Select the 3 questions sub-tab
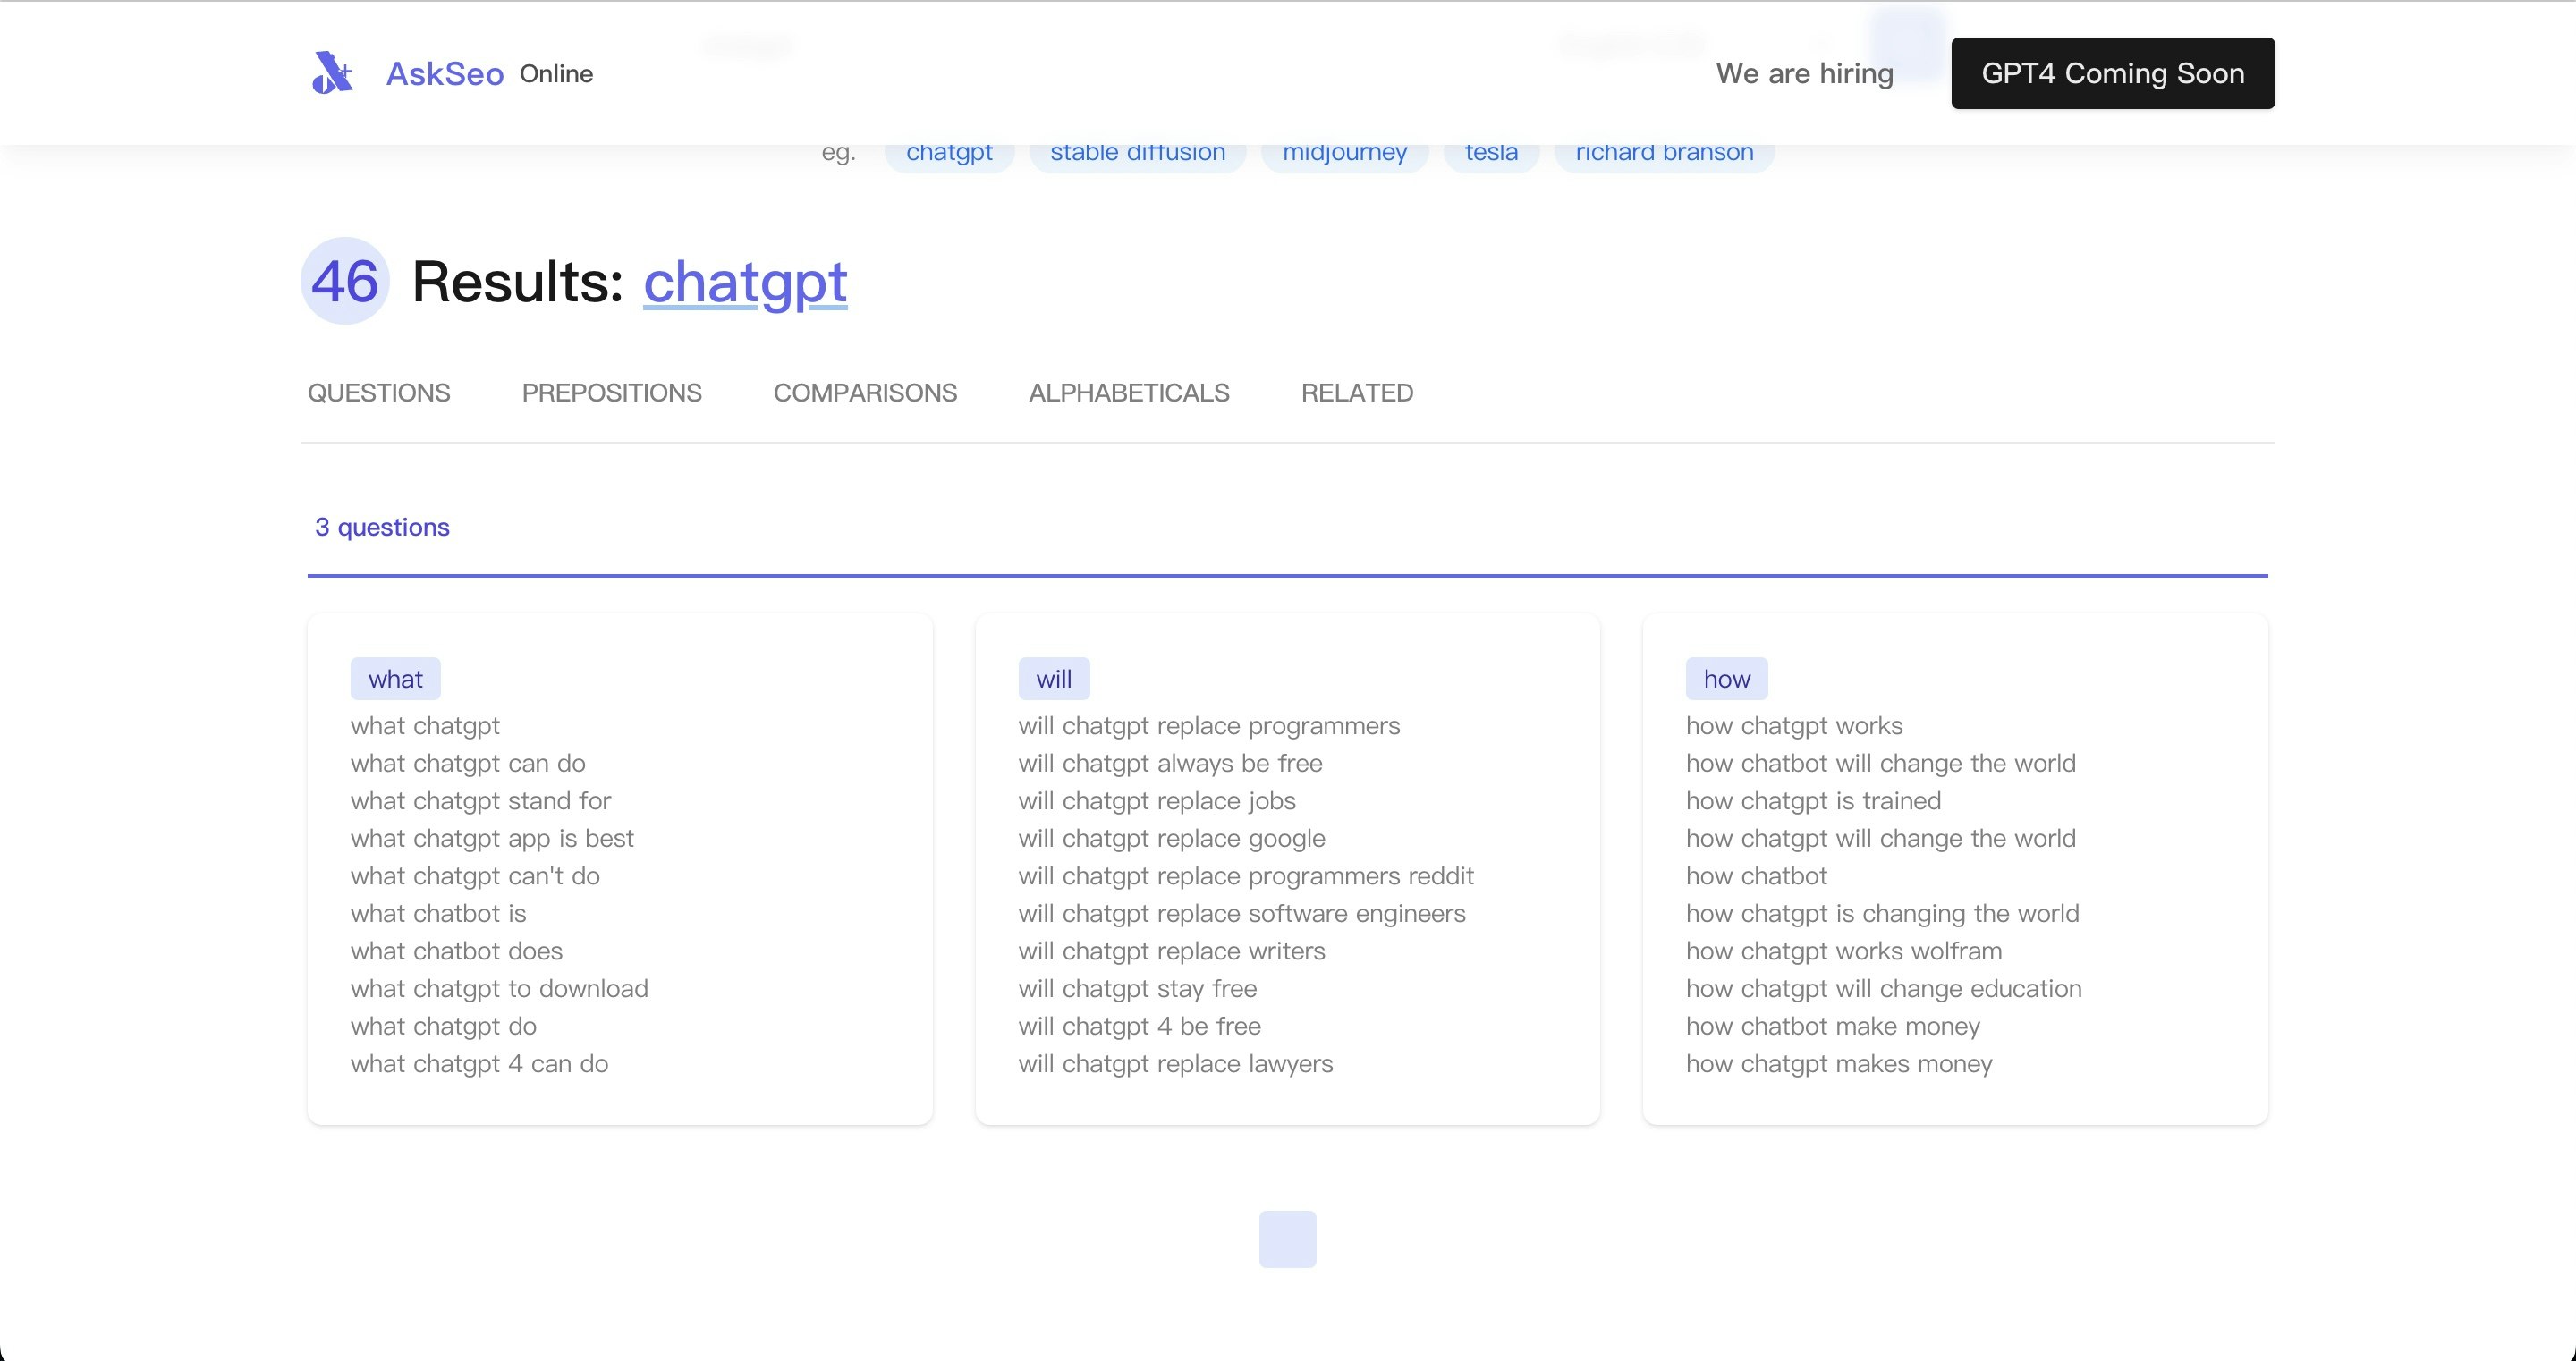 382,527
